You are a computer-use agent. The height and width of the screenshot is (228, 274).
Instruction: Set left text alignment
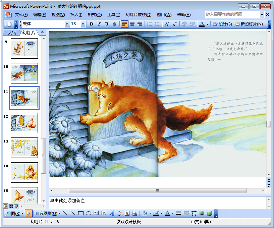pos(124,24)
